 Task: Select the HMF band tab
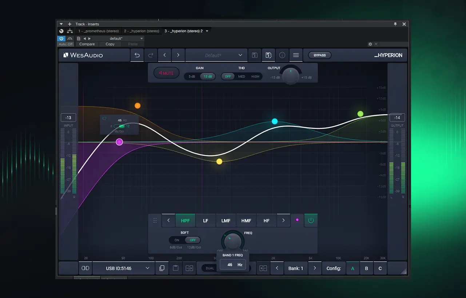coord(246,220)
